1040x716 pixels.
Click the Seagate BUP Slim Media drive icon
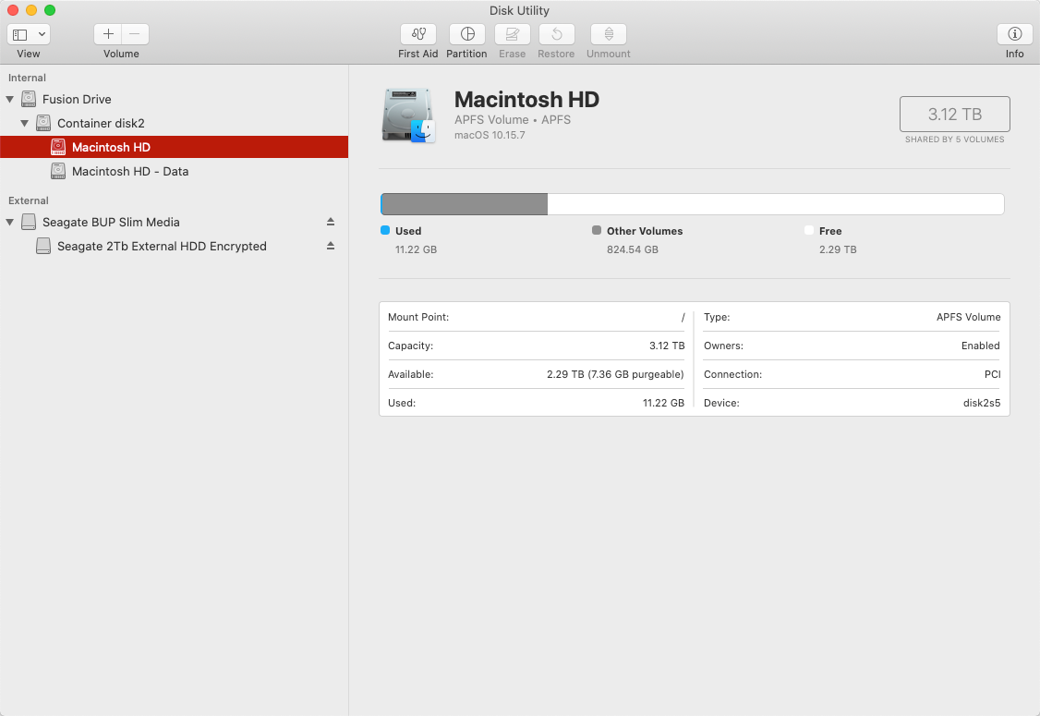tap(29, 222)
